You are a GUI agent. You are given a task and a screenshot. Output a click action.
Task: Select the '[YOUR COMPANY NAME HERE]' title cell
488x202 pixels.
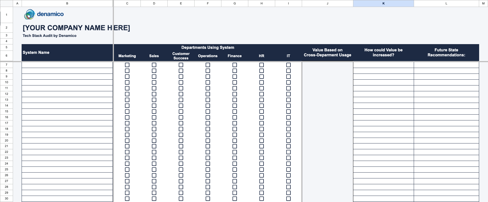76,28
